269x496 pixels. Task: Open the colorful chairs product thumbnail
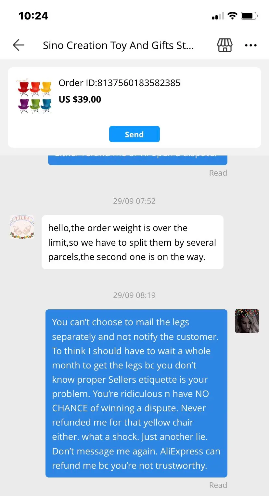[35, 96]
